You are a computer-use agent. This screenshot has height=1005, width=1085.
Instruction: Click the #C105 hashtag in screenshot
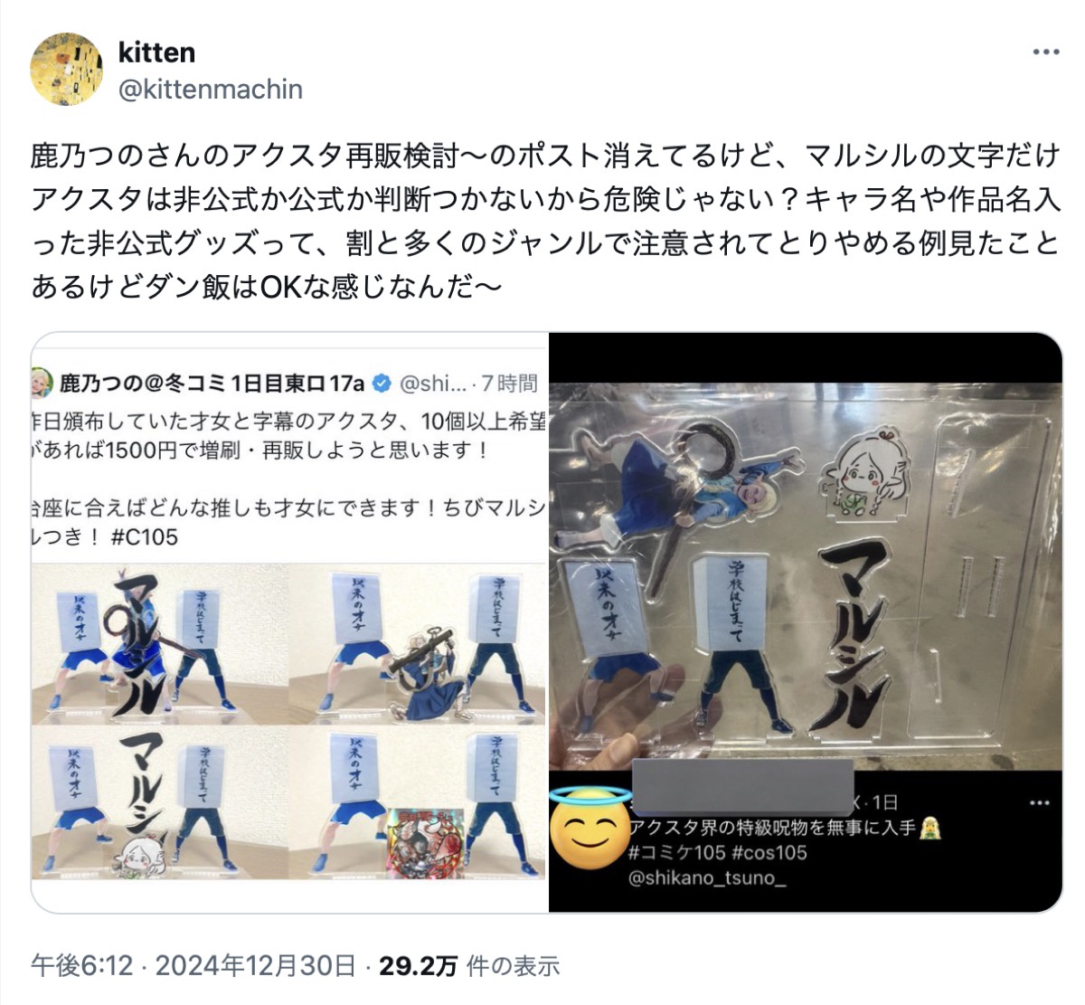click(x=145, y=537)
